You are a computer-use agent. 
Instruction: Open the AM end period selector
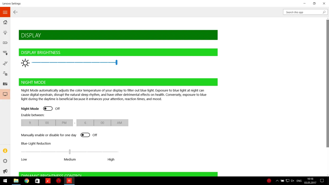tap(120, 123)
